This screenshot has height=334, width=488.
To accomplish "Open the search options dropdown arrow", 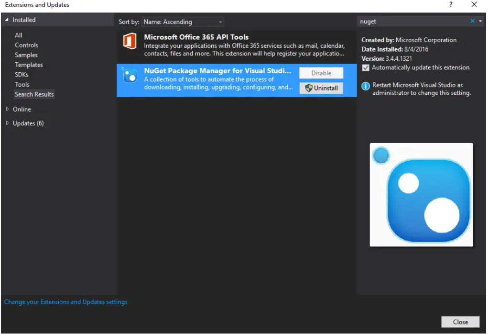I will pos(480,21).
